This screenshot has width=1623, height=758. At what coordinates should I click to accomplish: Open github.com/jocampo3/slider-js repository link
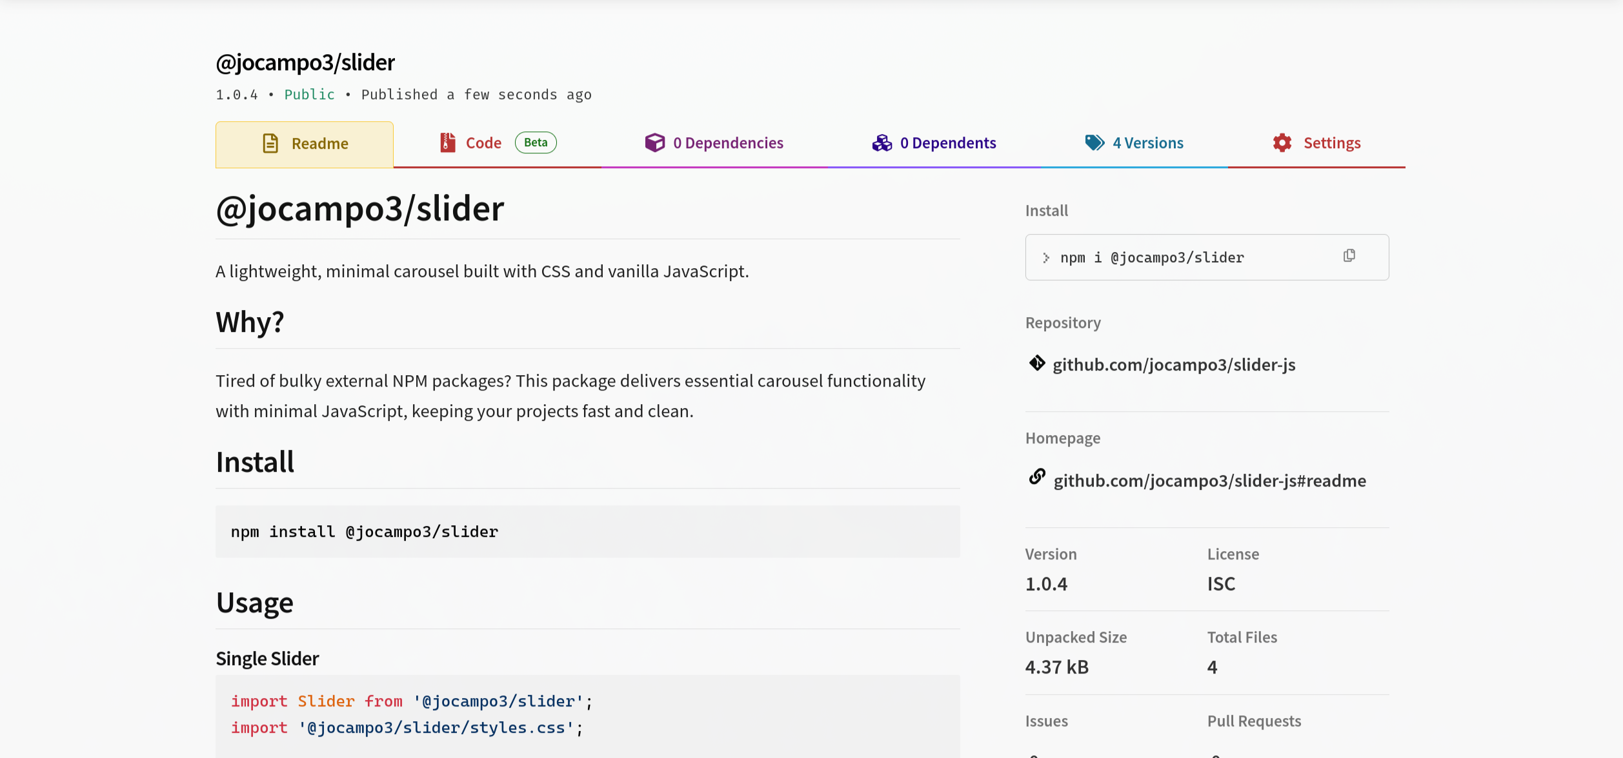coord(1174,365)
